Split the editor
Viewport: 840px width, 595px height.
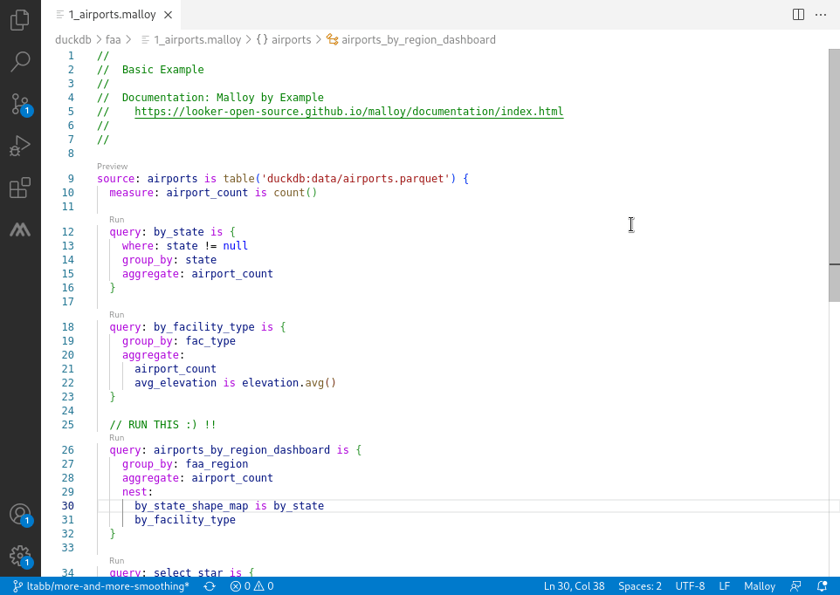[797, 14]
